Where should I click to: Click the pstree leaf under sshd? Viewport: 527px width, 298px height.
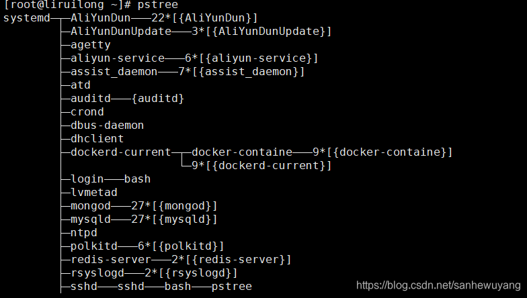(231, 287)
